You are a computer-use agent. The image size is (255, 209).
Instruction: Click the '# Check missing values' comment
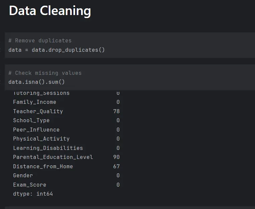(x=45, y=73)
